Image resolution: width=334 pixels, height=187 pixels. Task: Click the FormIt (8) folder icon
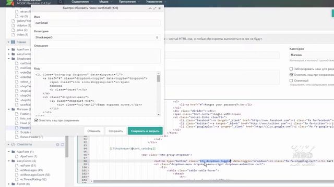click(13, 184)
